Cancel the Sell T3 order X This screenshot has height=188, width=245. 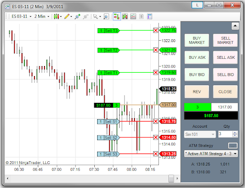(156, 30)
